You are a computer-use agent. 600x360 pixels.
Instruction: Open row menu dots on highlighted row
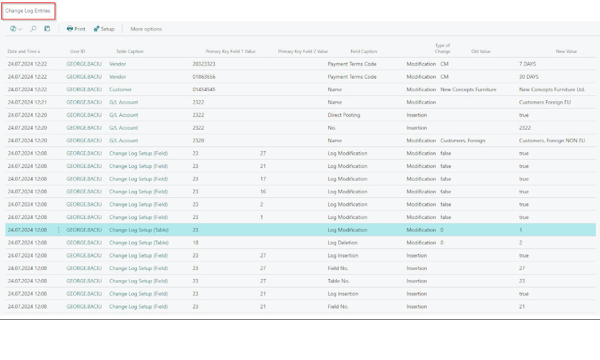(x=59, y=230)
